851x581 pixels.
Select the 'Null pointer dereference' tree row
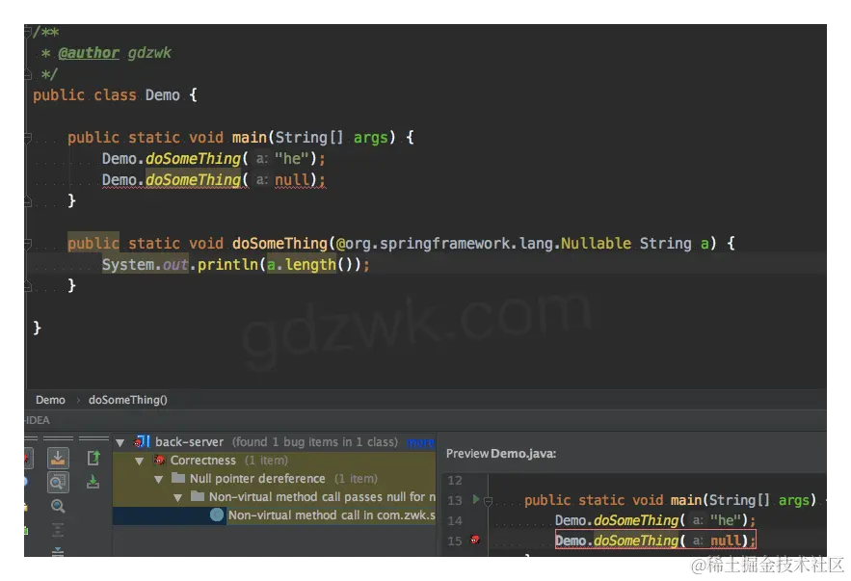tap(274, 479)
